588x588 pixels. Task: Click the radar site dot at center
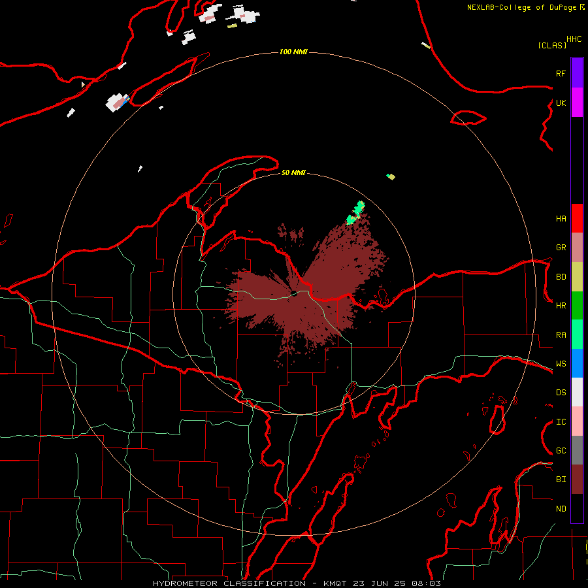(x=294, y=293)
